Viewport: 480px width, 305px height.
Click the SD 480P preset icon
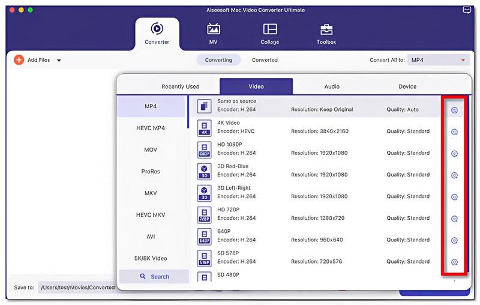[204, 277]
